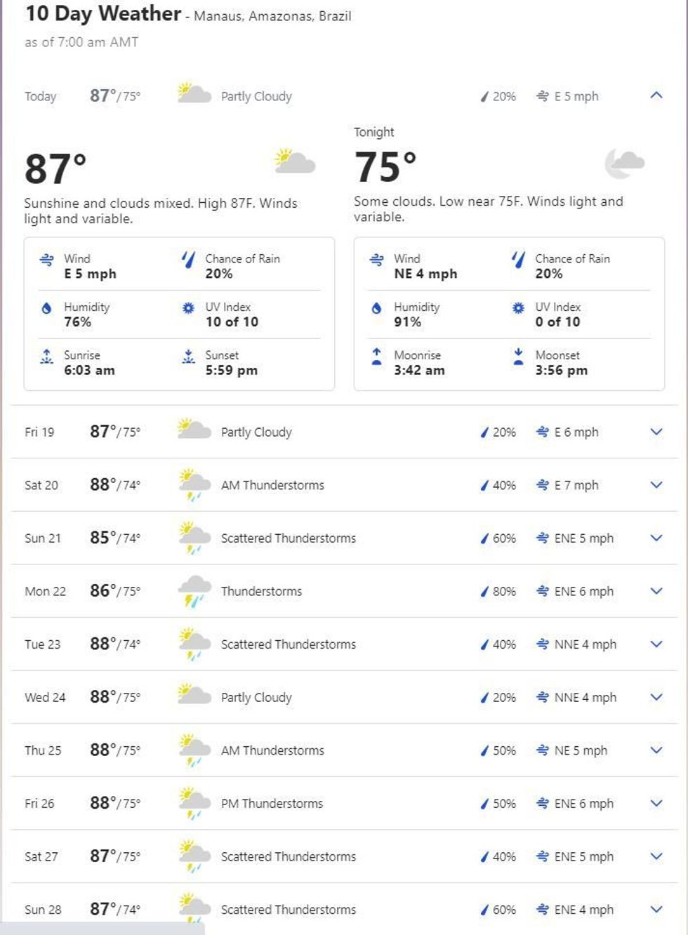Click the Tonight moon and cloud icon
The height and width of the screenshot is (935, 688).
click(x=623, y=164)
